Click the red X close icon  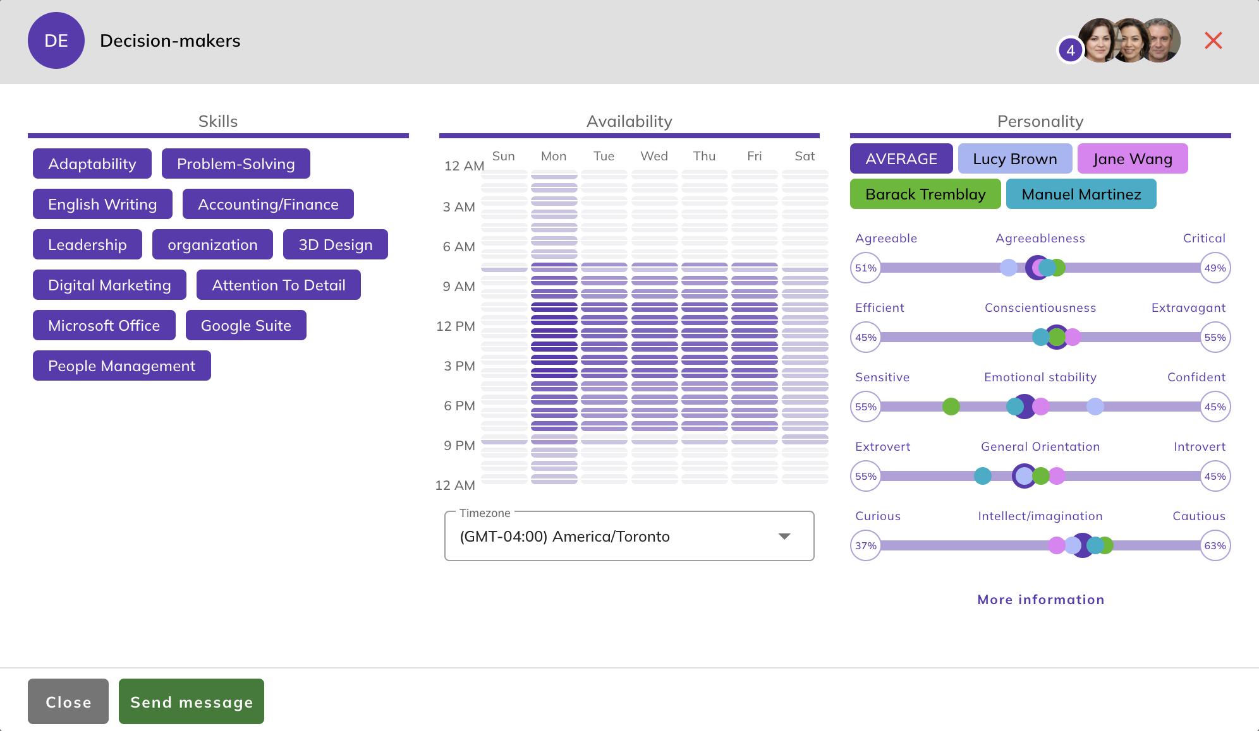point(1213,41)
